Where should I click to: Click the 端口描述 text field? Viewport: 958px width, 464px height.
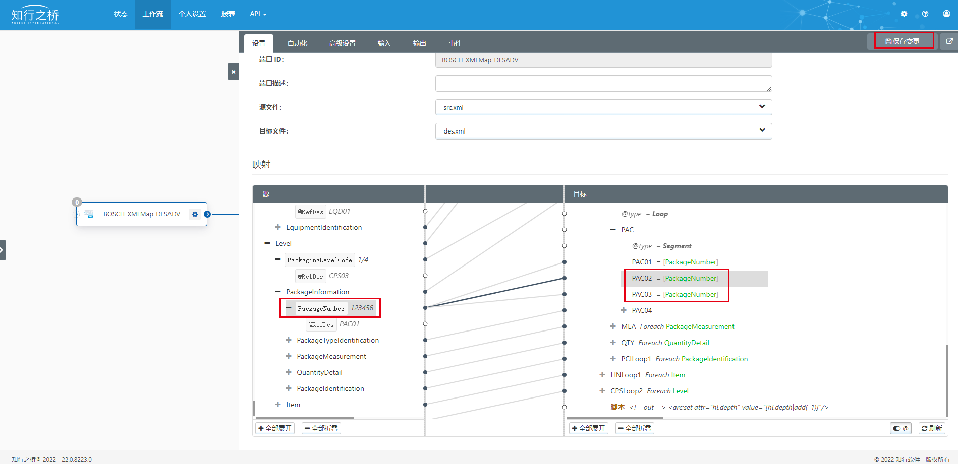coord(603,83)
